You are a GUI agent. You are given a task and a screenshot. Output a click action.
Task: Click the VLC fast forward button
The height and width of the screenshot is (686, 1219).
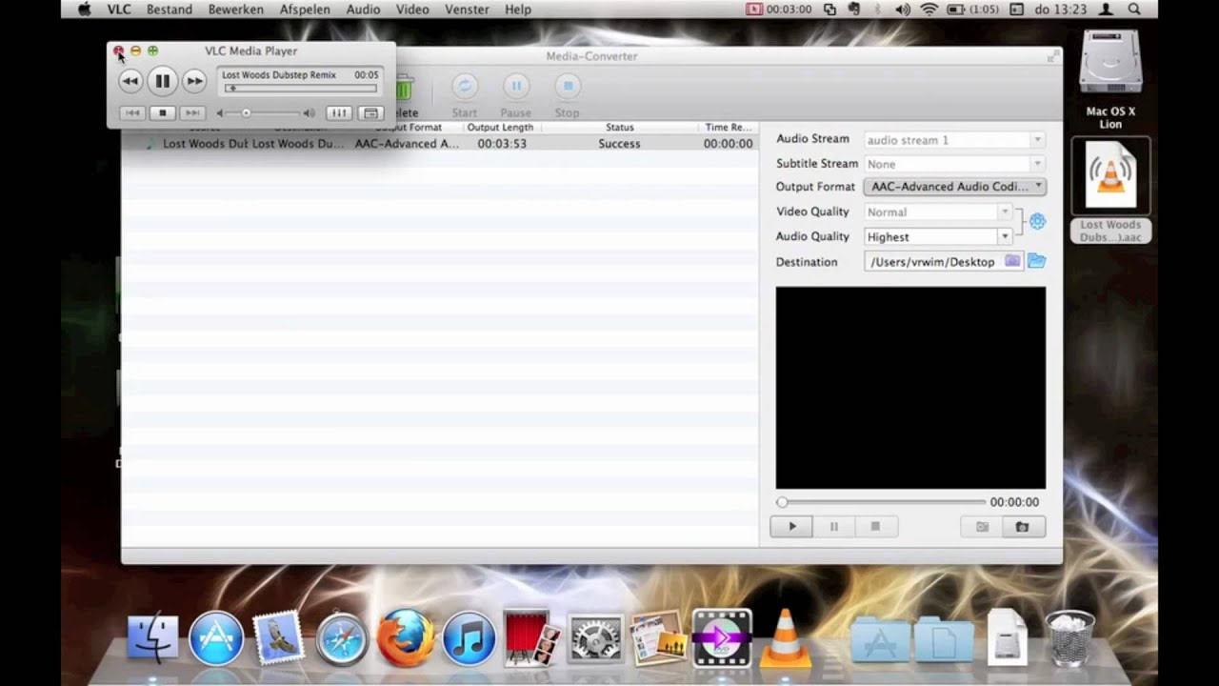194,81
